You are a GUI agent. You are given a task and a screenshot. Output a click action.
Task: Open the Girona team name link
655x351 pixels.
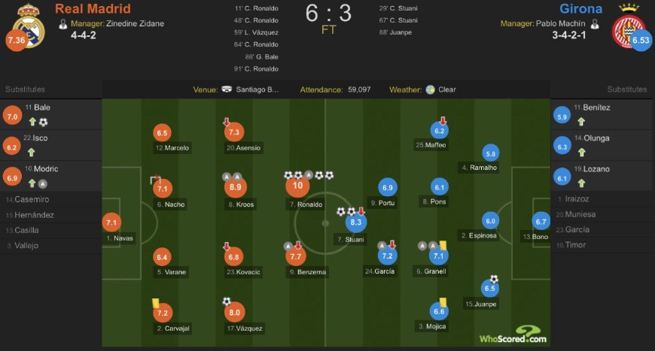[x=580, y=9]
